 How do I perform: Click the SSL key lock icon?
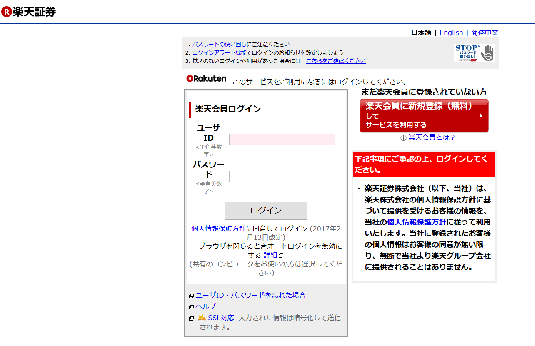coord(202,317)
